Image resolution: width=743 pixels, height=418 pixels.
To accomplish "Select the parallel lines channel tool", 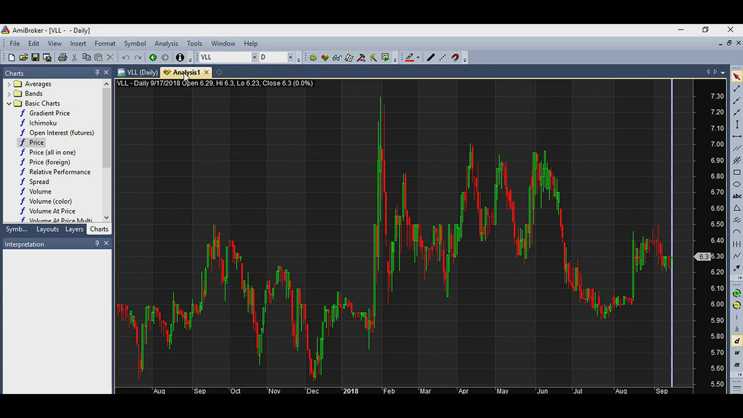I will [737, 148].
